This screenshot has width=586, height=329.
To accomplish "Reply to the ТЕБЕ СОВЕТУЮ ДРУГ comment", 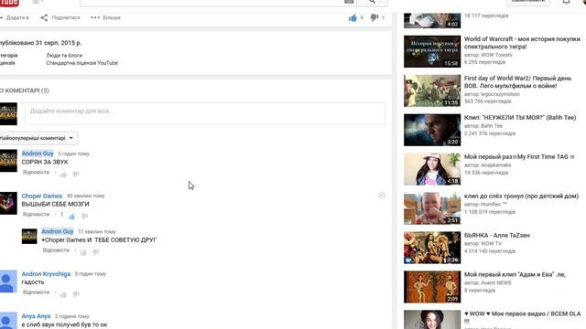I will tap(56, 250).
